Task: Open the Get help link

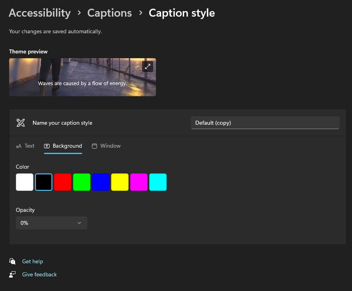Action: 33,261
